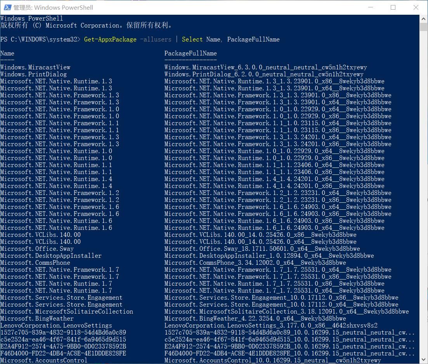Open the PowerShell title bar icon menu
The image size is (428, 364).
click(x=7, y=7)
